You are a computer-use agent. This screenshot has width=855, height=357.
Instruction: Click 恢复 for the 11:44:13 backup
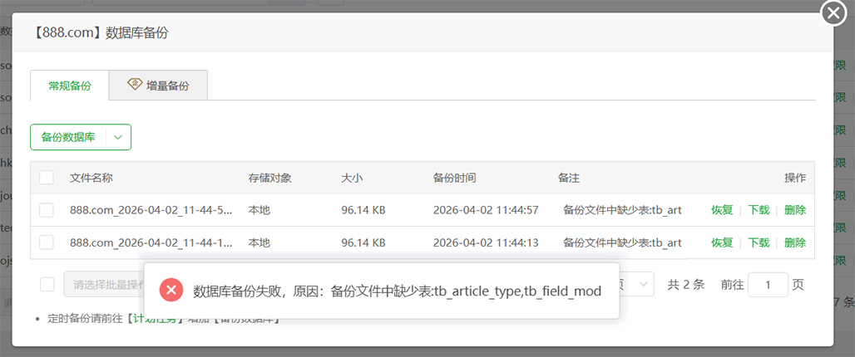coord(722,242)
